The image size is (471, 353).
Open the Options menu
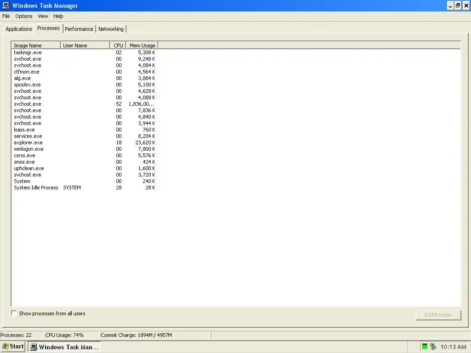click(x=24, y=16)
